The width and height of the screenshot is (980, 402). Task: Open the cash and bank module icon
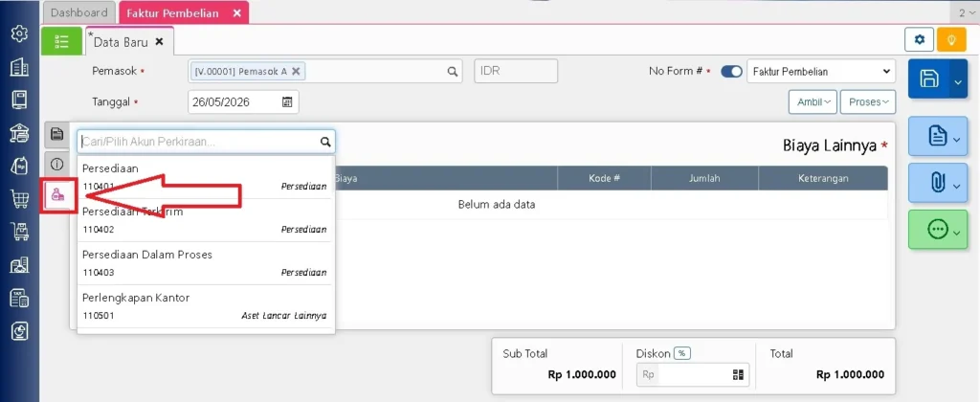coord(19,132)
